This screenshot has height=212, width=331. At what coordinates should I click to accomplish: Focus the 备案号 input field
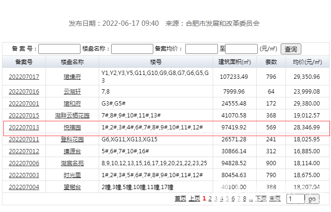click(59, 49)
